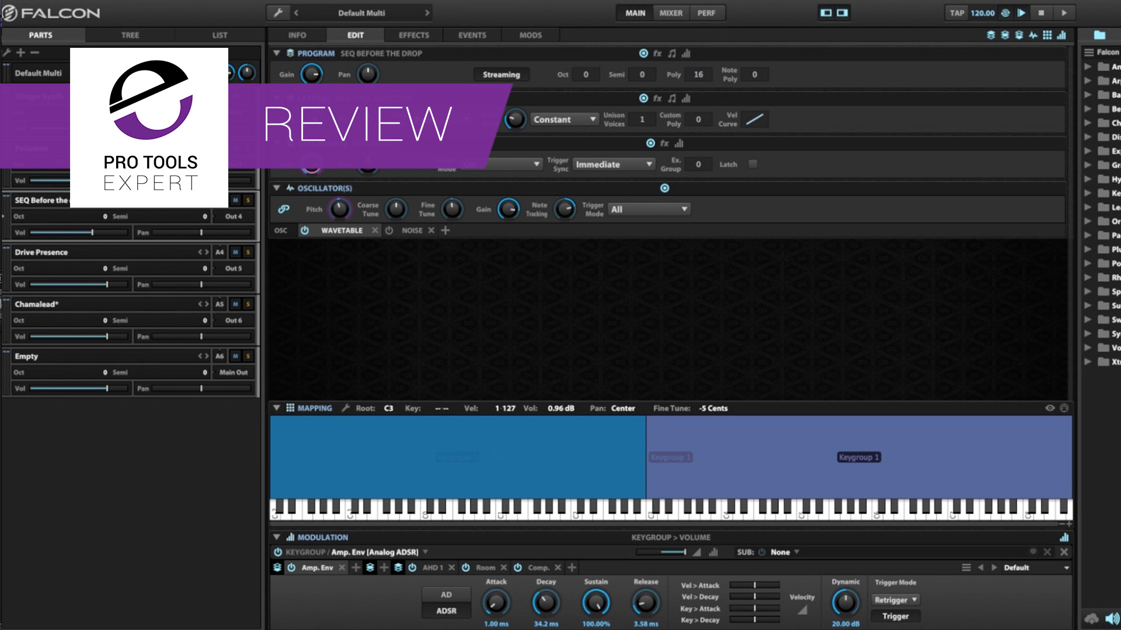
Task: Open the wrench settings menu in top bar
Action: click(x=278, y=13)
